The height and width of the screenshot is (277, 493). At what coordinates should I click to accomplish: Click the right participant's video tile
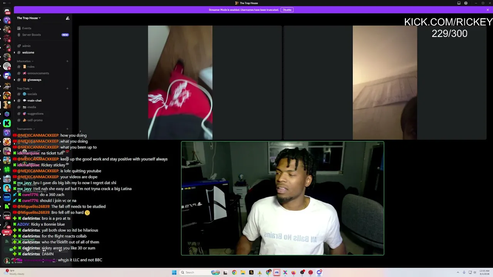(385, 82)
